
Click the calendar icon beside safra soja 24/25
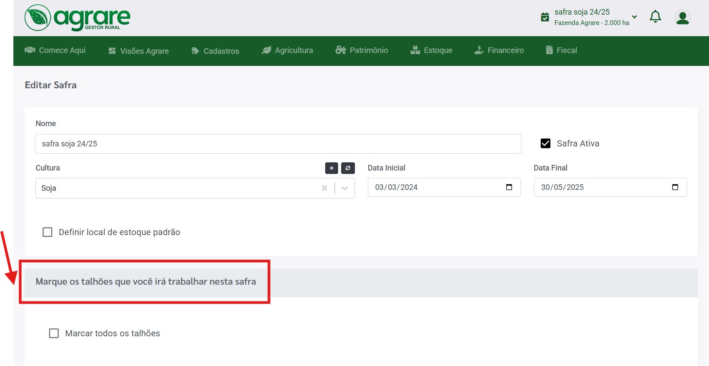545,17
